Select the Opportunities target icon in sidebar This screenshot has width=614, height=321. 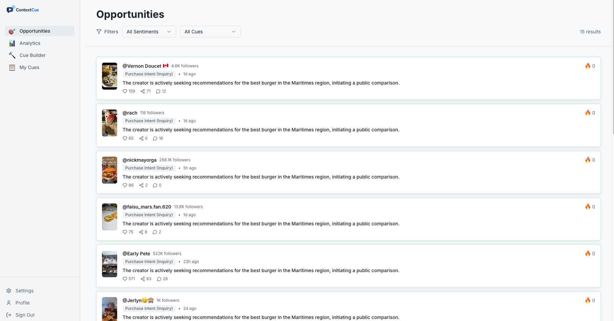12,31
